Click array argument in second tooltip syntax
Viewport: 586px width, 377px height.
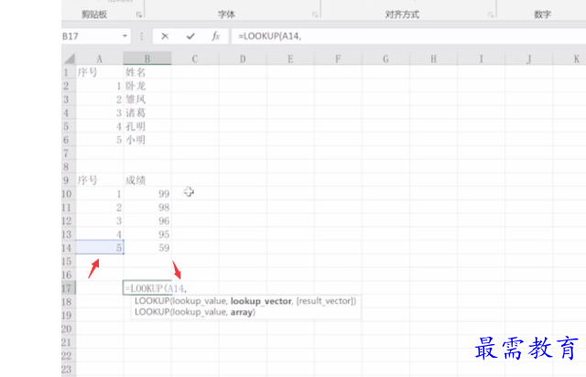pyautogui.click(x=242, y=312)
